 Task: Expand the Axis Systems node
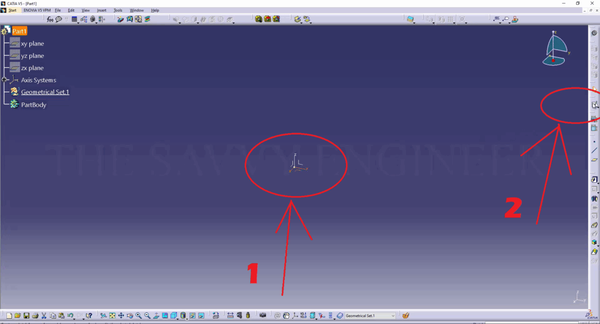pyautogui.click(x=4, y=80)
